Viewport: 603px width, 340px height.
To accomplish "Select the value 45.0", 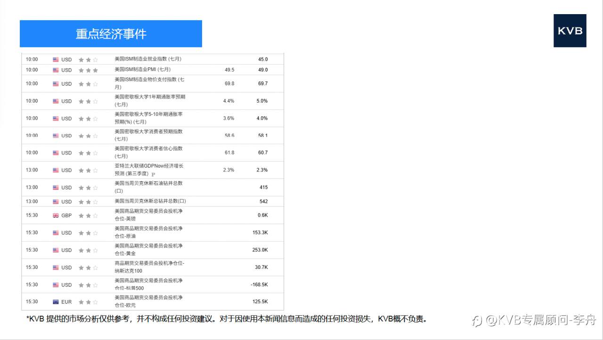I will pyautogui.click(x=263, y=59).
